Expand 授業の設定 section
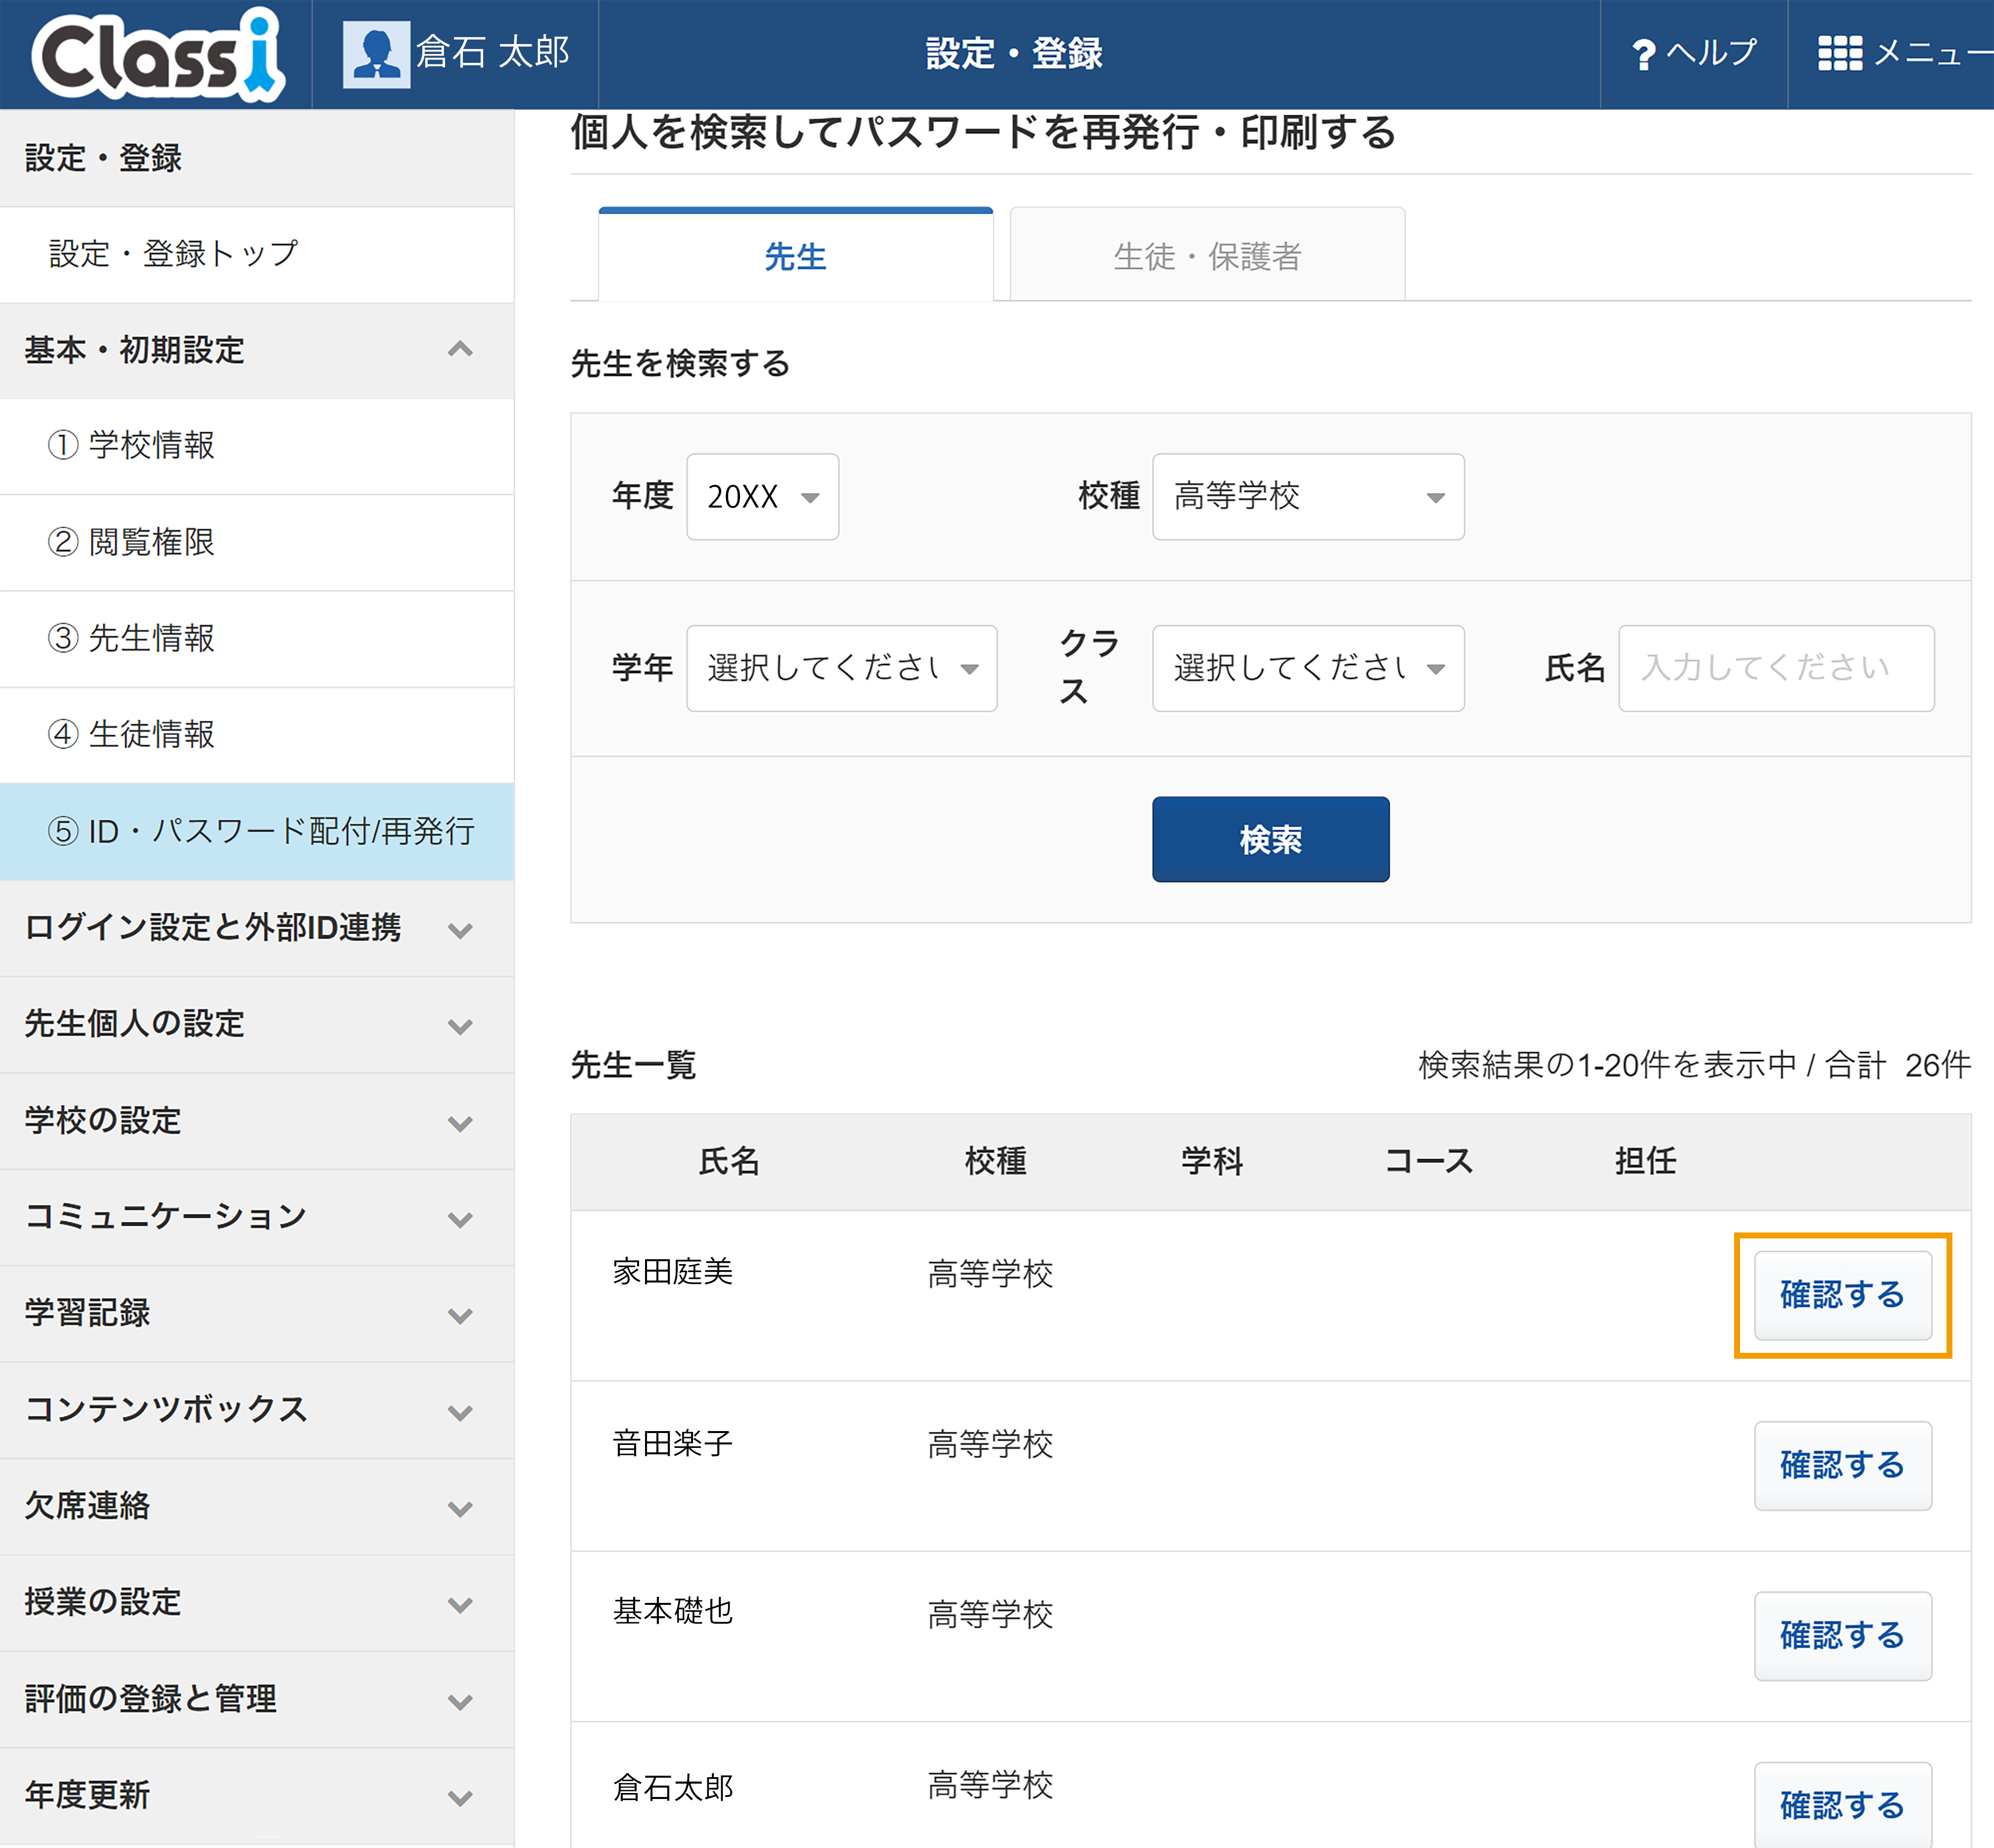The height and width of the screenshot is (1848, 1994). click(x=257, y=1602)
